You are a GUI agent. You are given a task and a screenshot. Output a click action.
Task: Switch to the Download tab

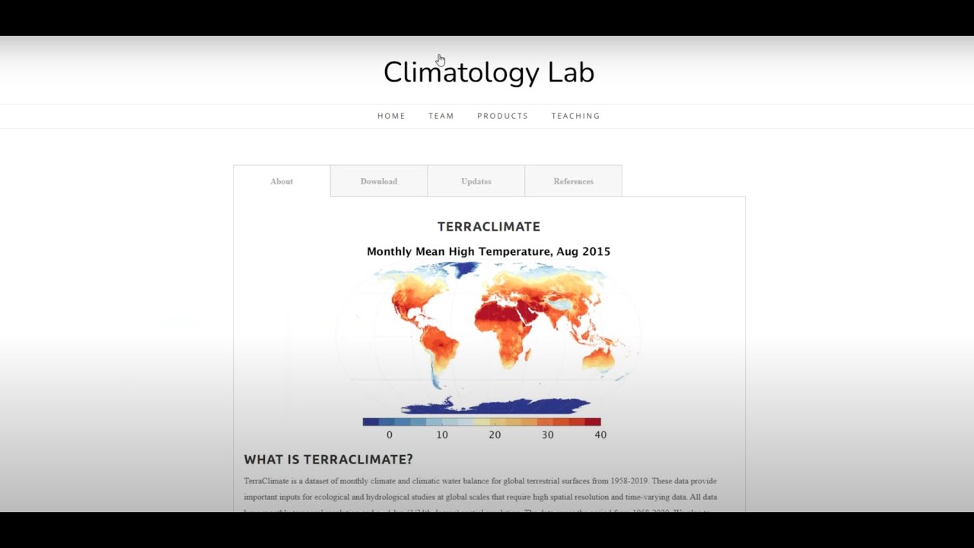click(x=379, y=181)
